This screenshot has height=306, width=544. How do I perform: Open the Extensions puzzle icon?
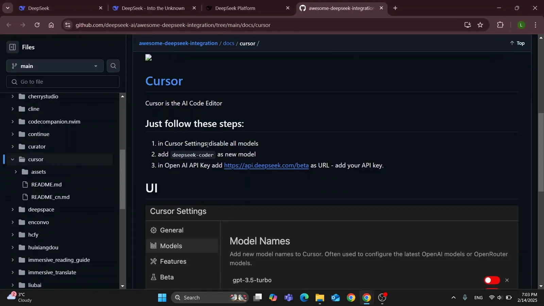tap(500, 25)
